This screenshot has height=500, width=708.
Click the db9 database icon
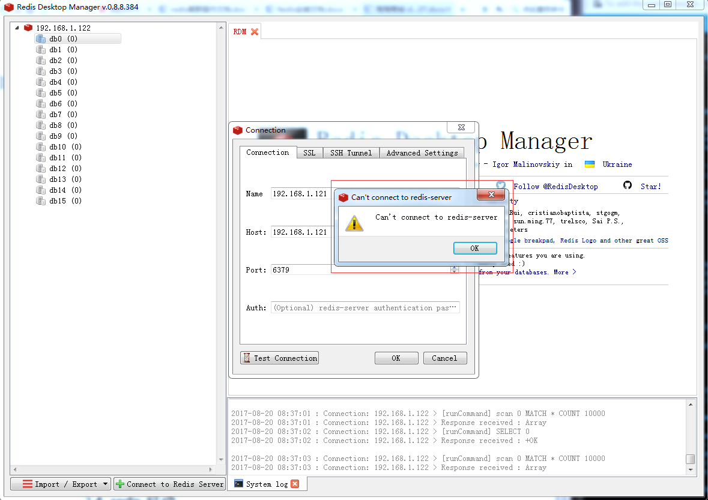tap(41, 136)
